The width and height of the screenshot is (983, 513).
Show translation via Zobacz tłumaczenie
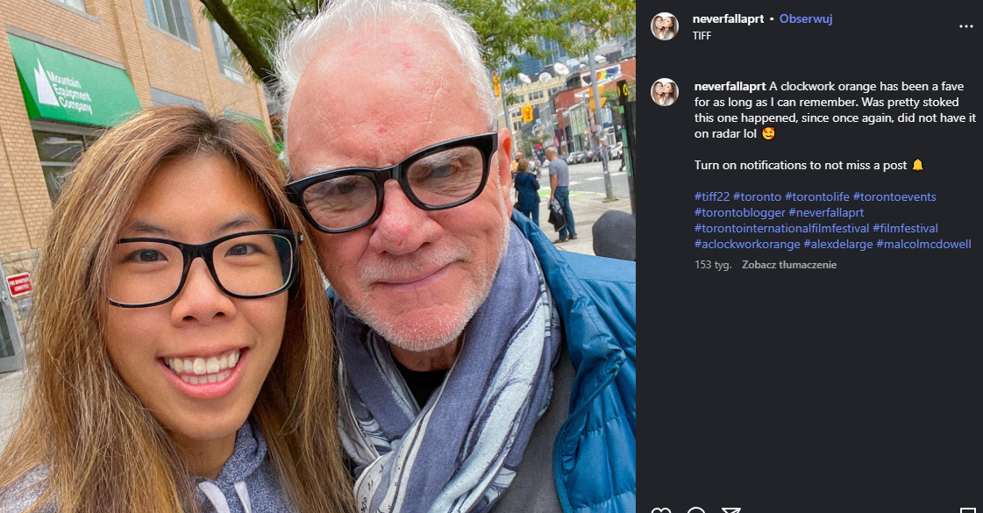tap(789, 265)
